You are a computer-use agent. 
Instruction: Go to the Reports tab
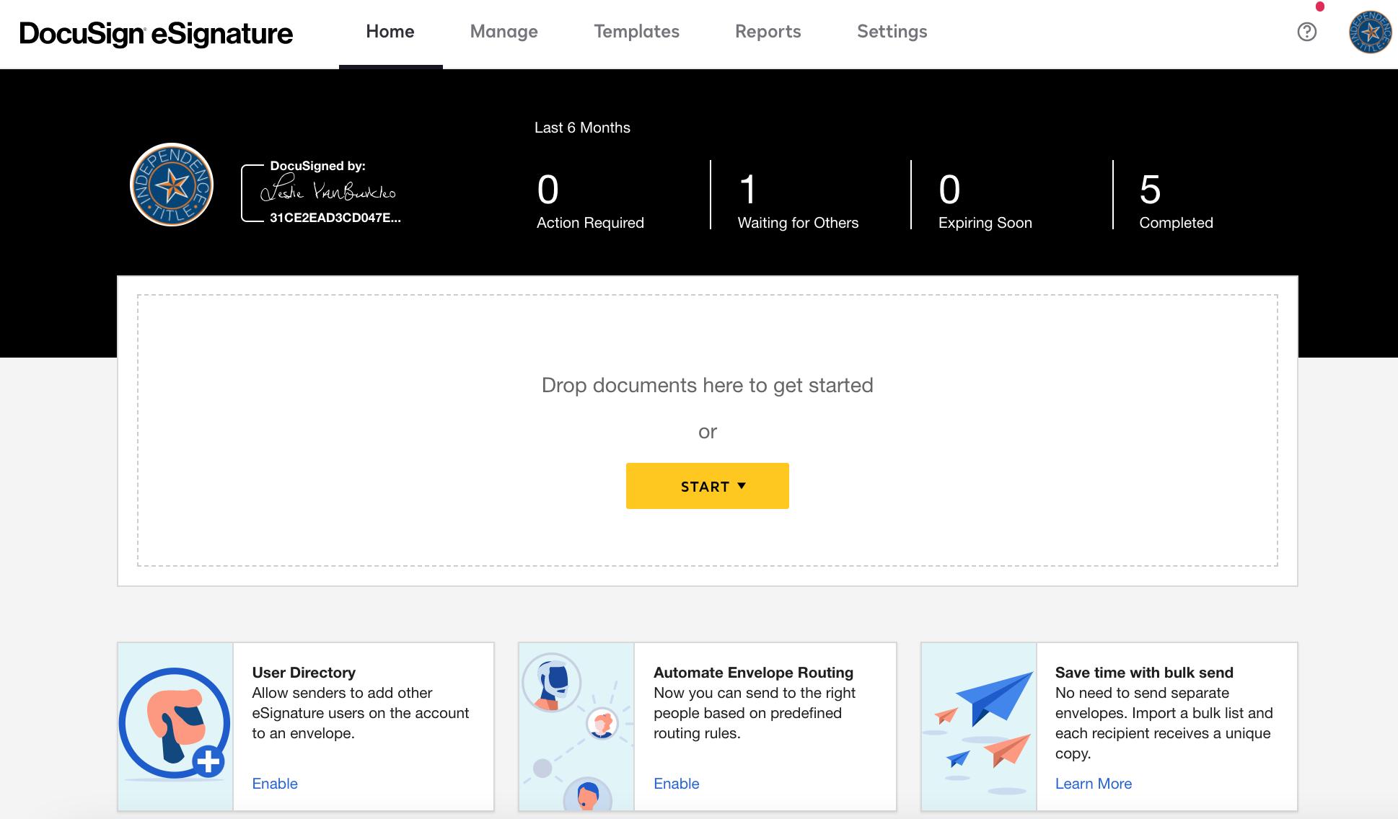(768, 32)
